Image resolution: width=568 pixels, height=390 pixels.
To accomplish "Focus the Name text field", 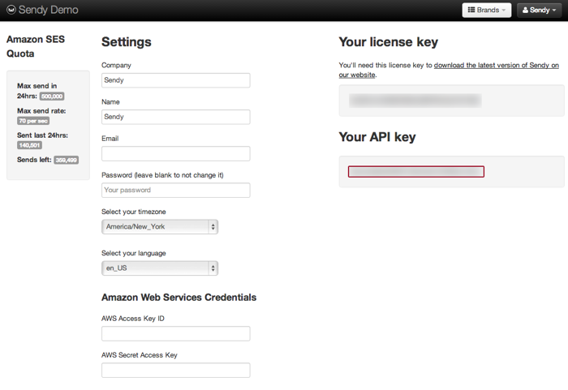I will 175,117.
